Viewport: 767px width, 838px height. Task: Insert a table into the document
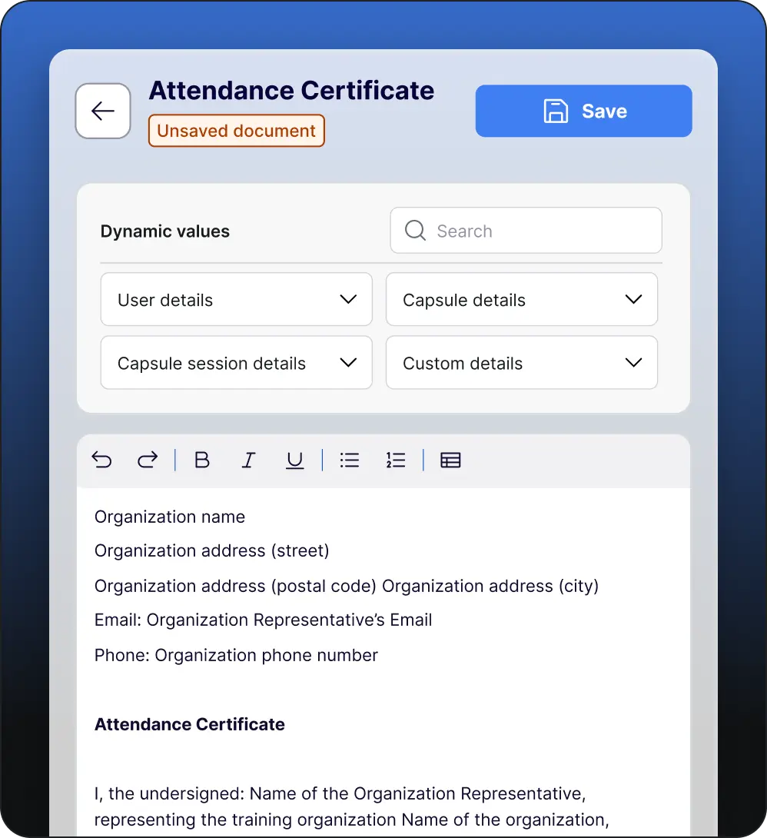tap(450, 460)
